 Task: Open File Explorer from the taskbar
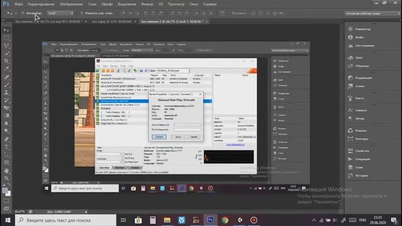point(167,220)
